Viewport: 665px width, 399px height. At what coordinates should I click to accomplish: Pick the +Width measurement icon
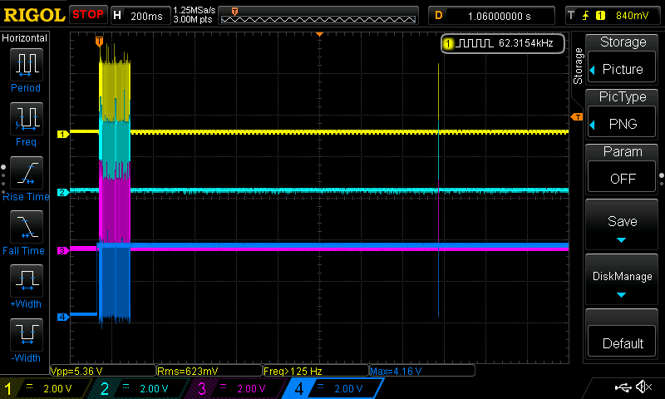click(x=26, y=282)
